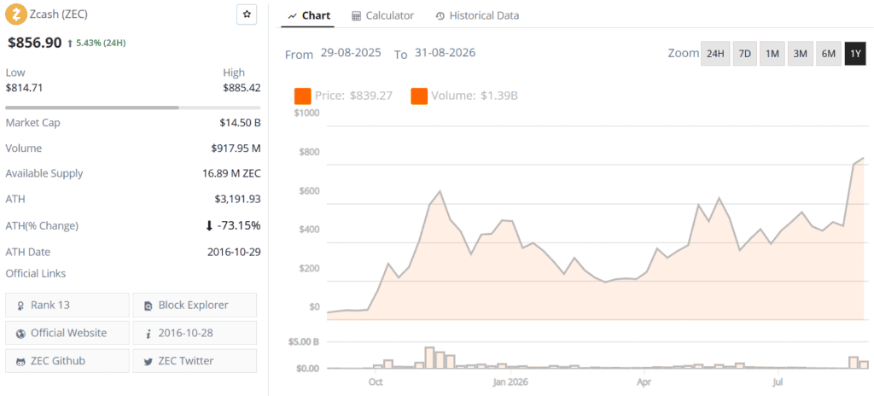Click the Zcash coin logo icon
The image size is (874, 396).
(15, 14)
